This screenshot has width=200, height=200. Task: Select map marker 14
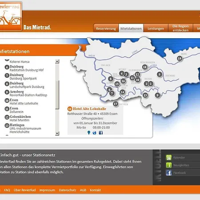pyautogui.click(x=122, y=92)
